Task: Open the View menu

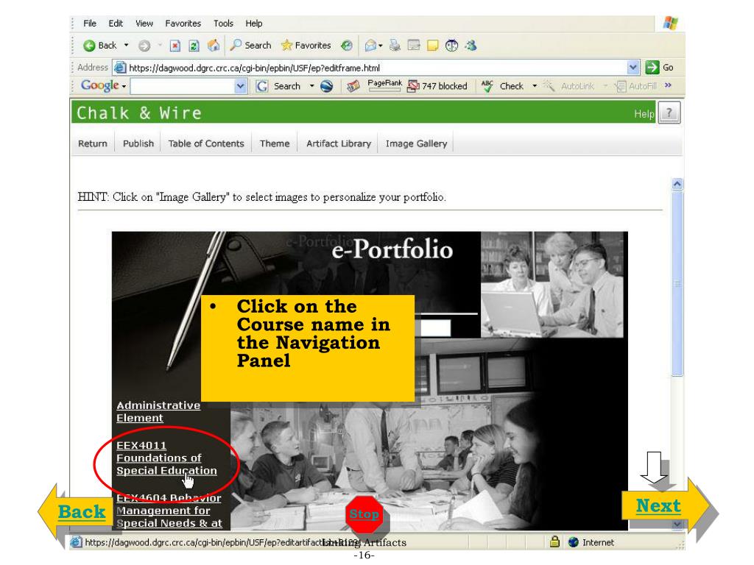Action: [144, 23]
